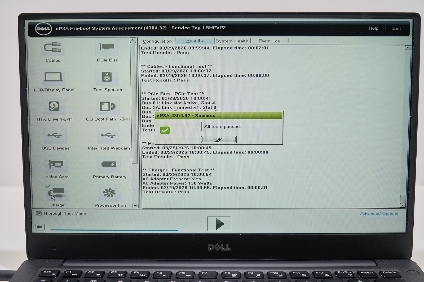Click the results pane scroll up arrow
This screenshot has height=282, width=424.
click(408, 48)
